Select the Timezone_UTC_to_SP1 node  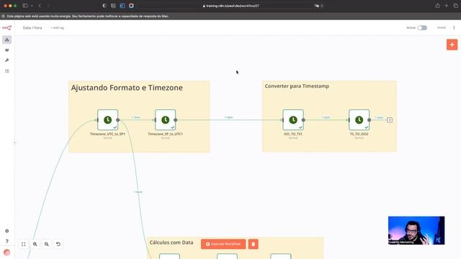click(x=107, y=120)
